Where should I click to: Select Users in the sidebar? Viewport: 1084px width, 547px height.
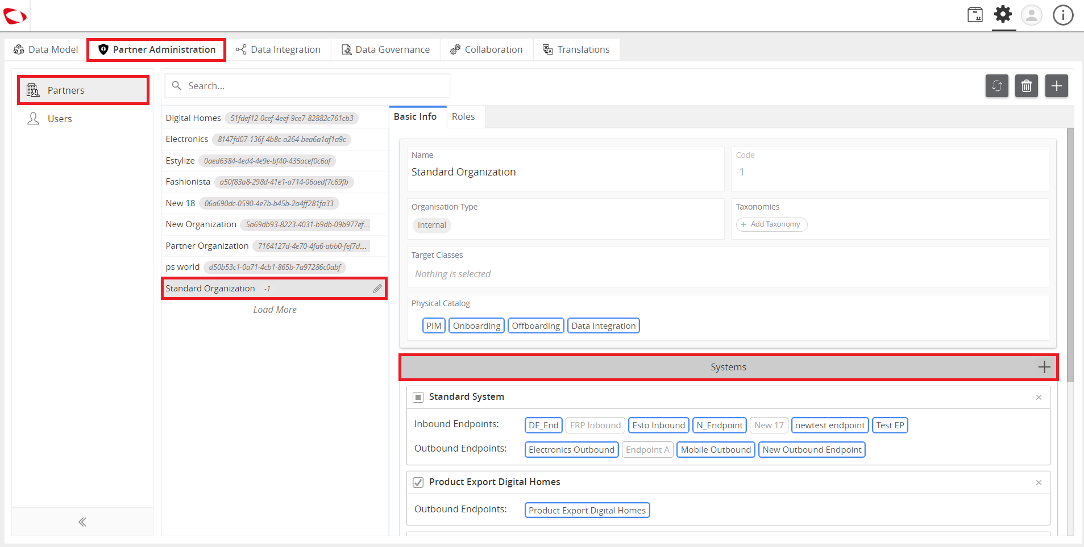(x=83, y=119)
